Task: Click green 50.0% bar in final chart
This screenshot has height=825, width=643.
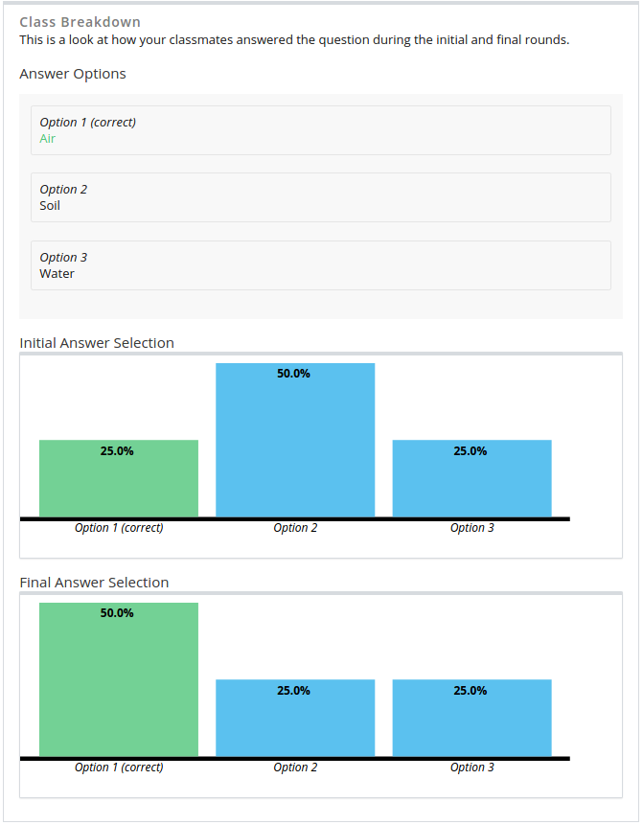Action: tap(119, 680)
